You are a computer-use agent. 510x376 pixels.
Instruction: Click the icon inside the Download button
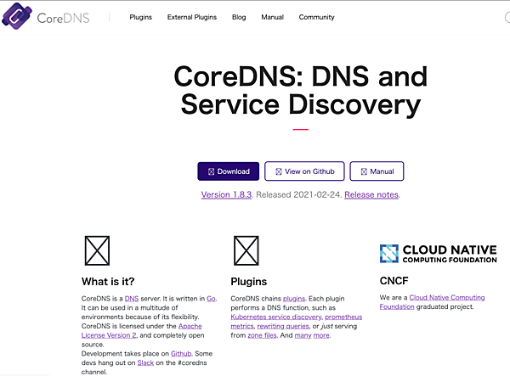pyautogui.click(x=211, y=171)
